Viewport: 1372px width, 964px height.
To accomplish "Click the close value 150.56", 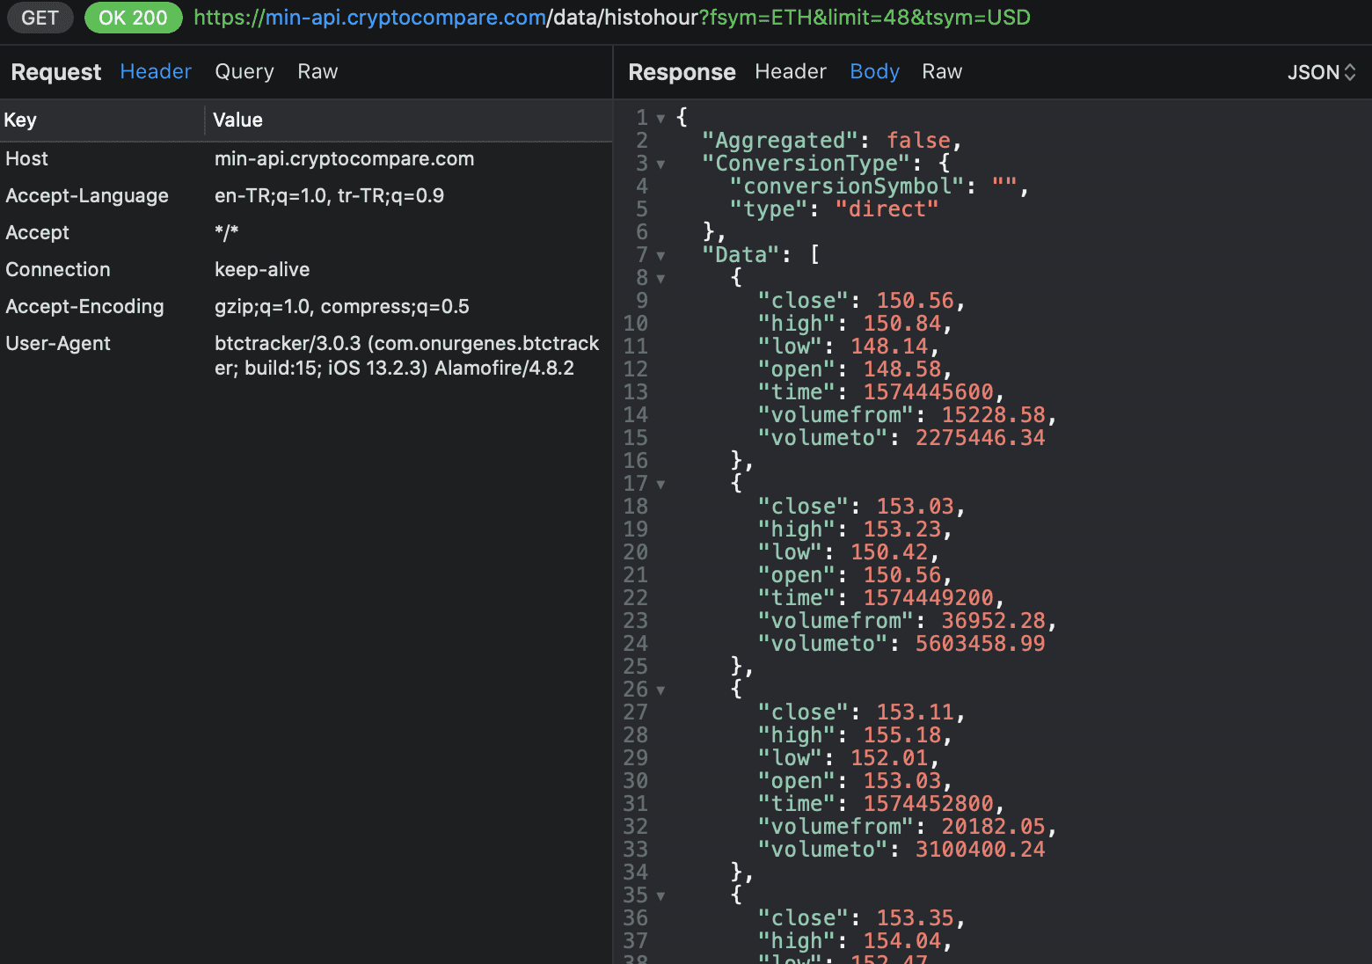I will (x=915, y=301).
